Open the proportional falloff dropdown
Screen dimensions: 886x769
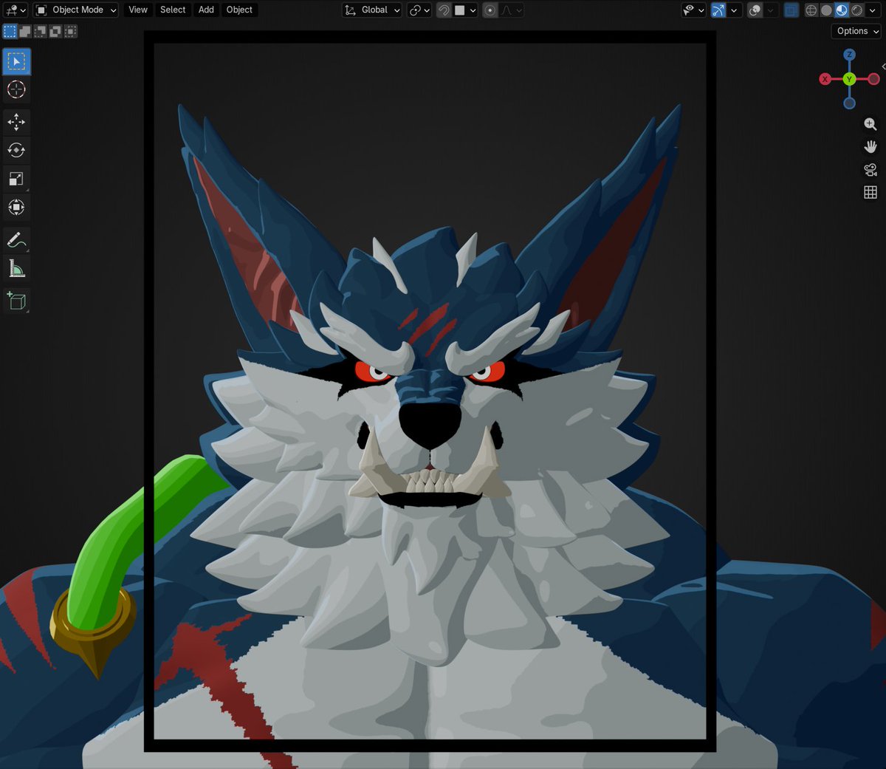point(512,10)
